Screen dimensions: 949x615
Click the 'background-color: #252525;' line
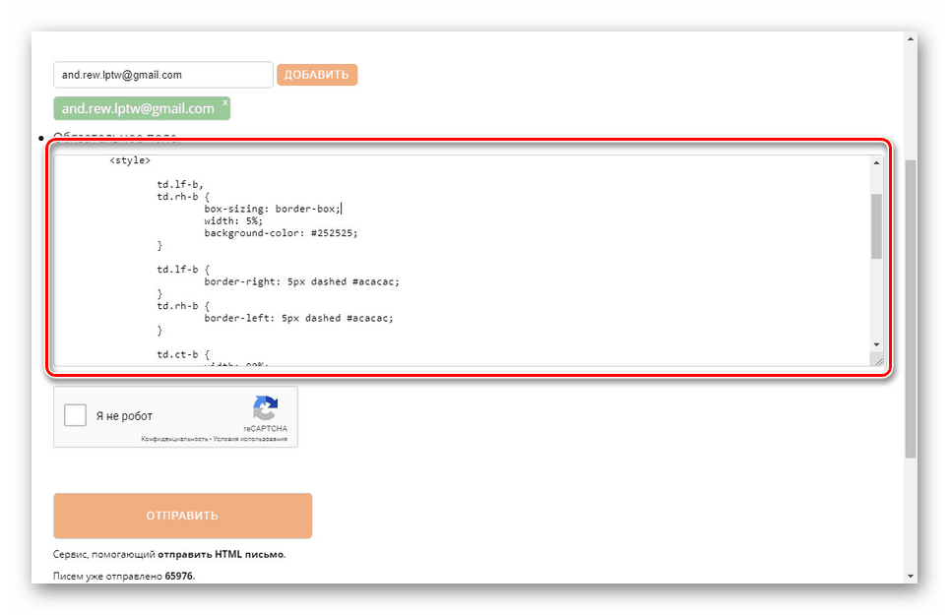[281, 233]
